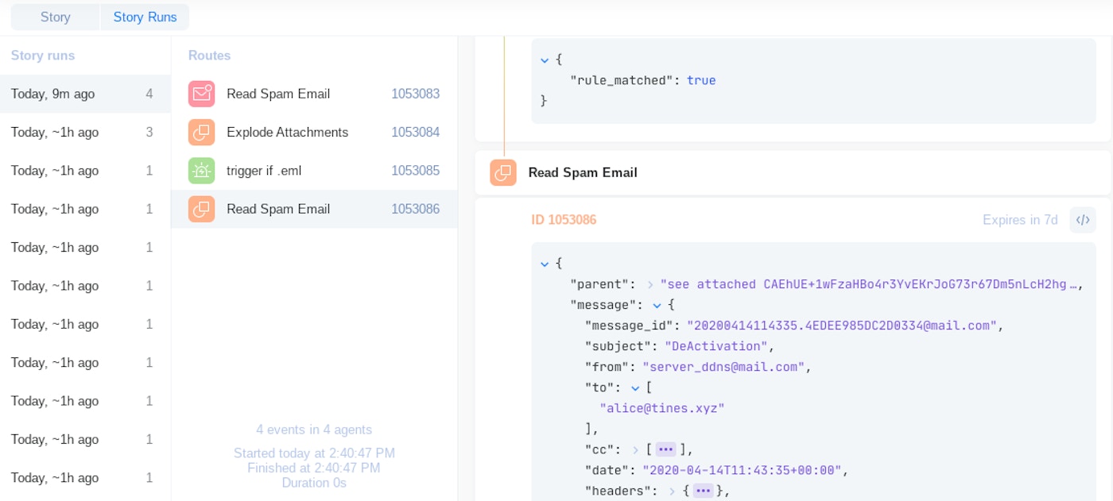Expand the collapsed headers object ellipsis

[x=704, y=491]
